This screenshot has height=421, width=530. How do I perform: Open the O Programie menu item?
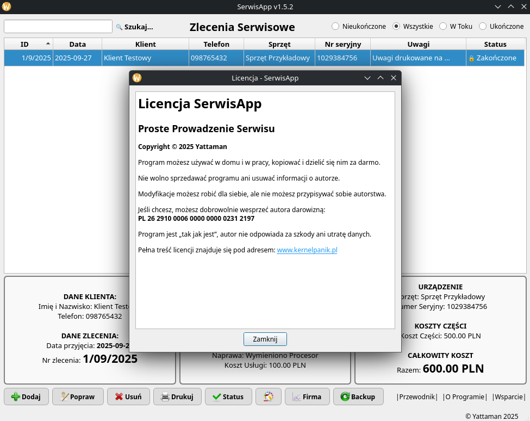(465, 397)
